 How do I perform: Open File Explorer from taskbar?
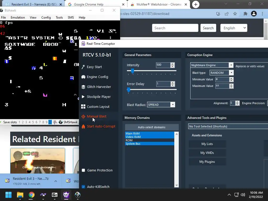20,195
